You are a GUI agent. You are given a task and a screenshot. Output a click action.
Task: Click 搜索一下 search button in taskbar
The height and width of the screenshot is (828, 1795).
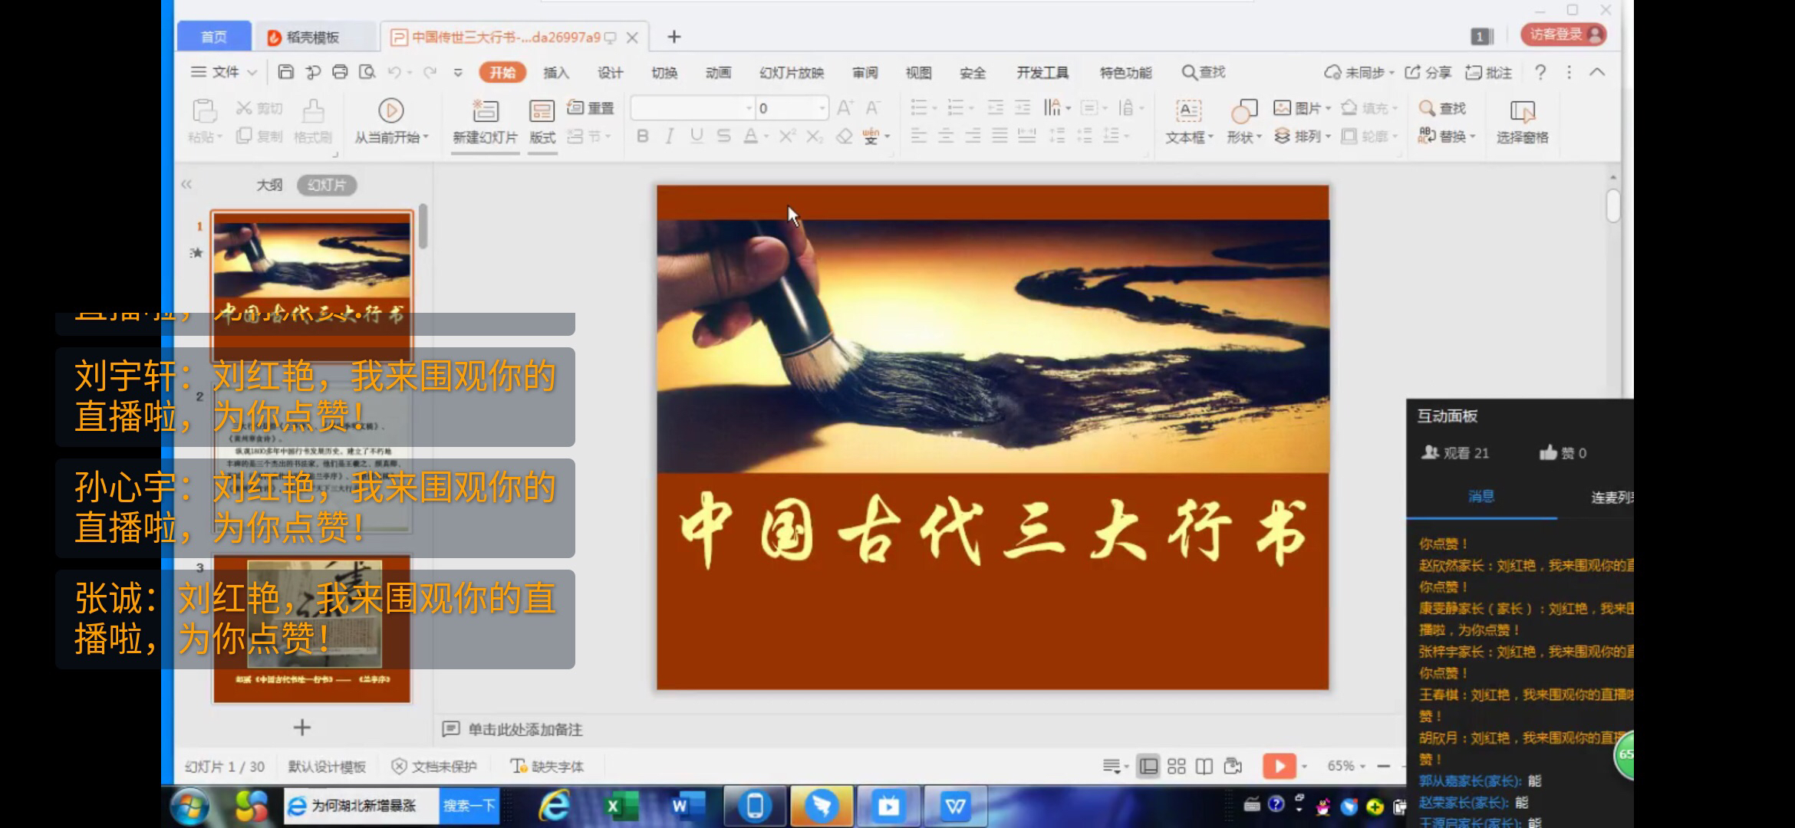click(469, 806)
